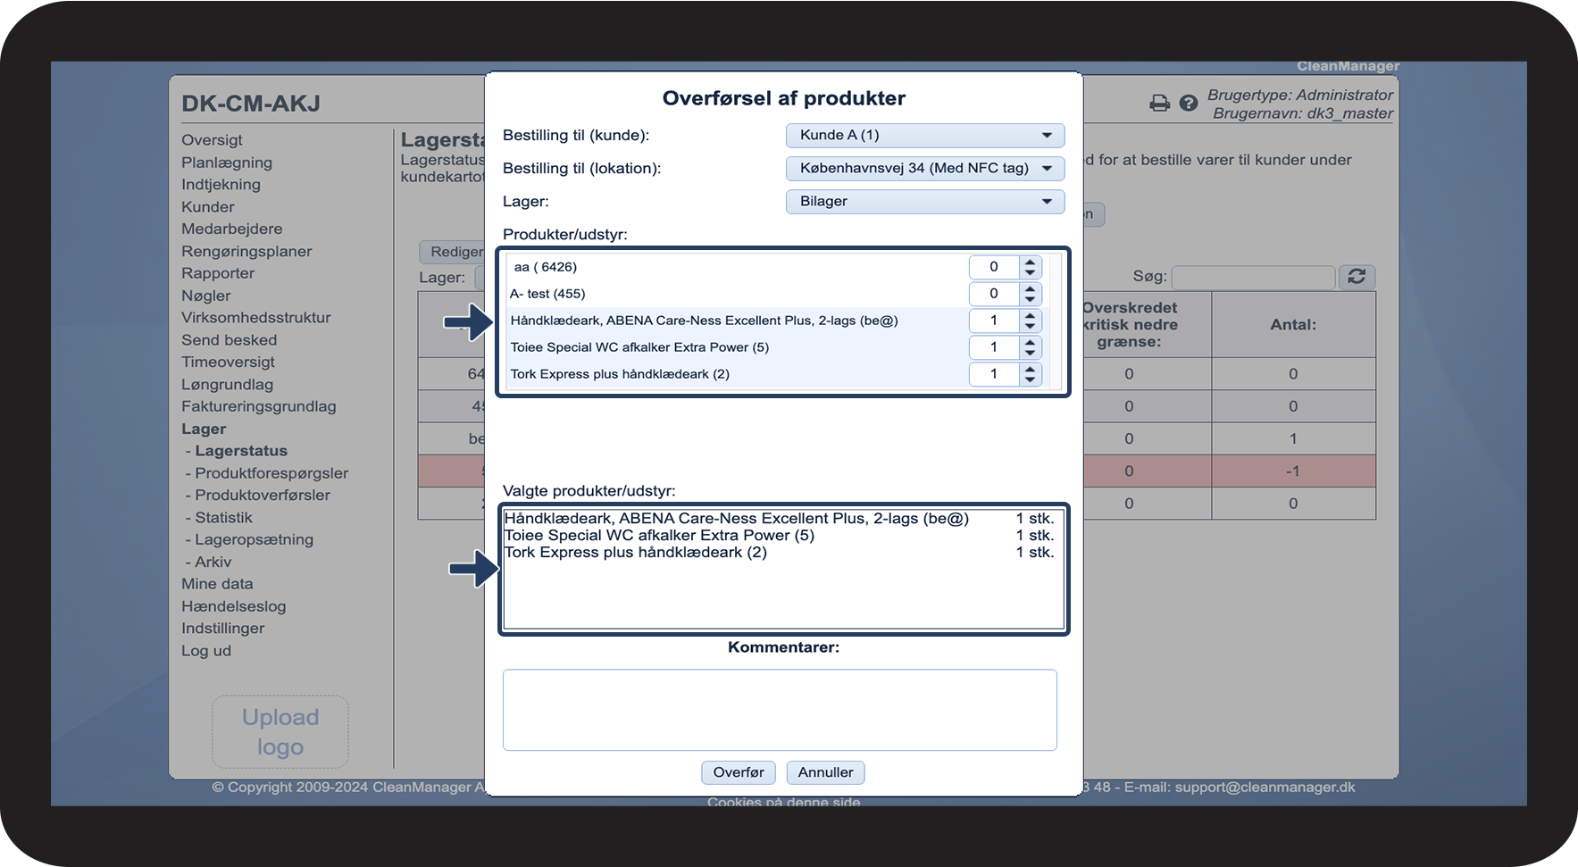Increase quantity for aa (6426) product
This screenshot has width=1578, height=867.
[1031, 262]
